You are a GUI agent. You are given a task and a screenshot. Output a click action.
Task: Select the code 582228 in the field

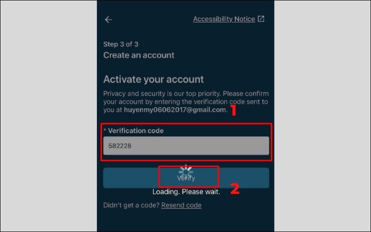tap(120, 146)
